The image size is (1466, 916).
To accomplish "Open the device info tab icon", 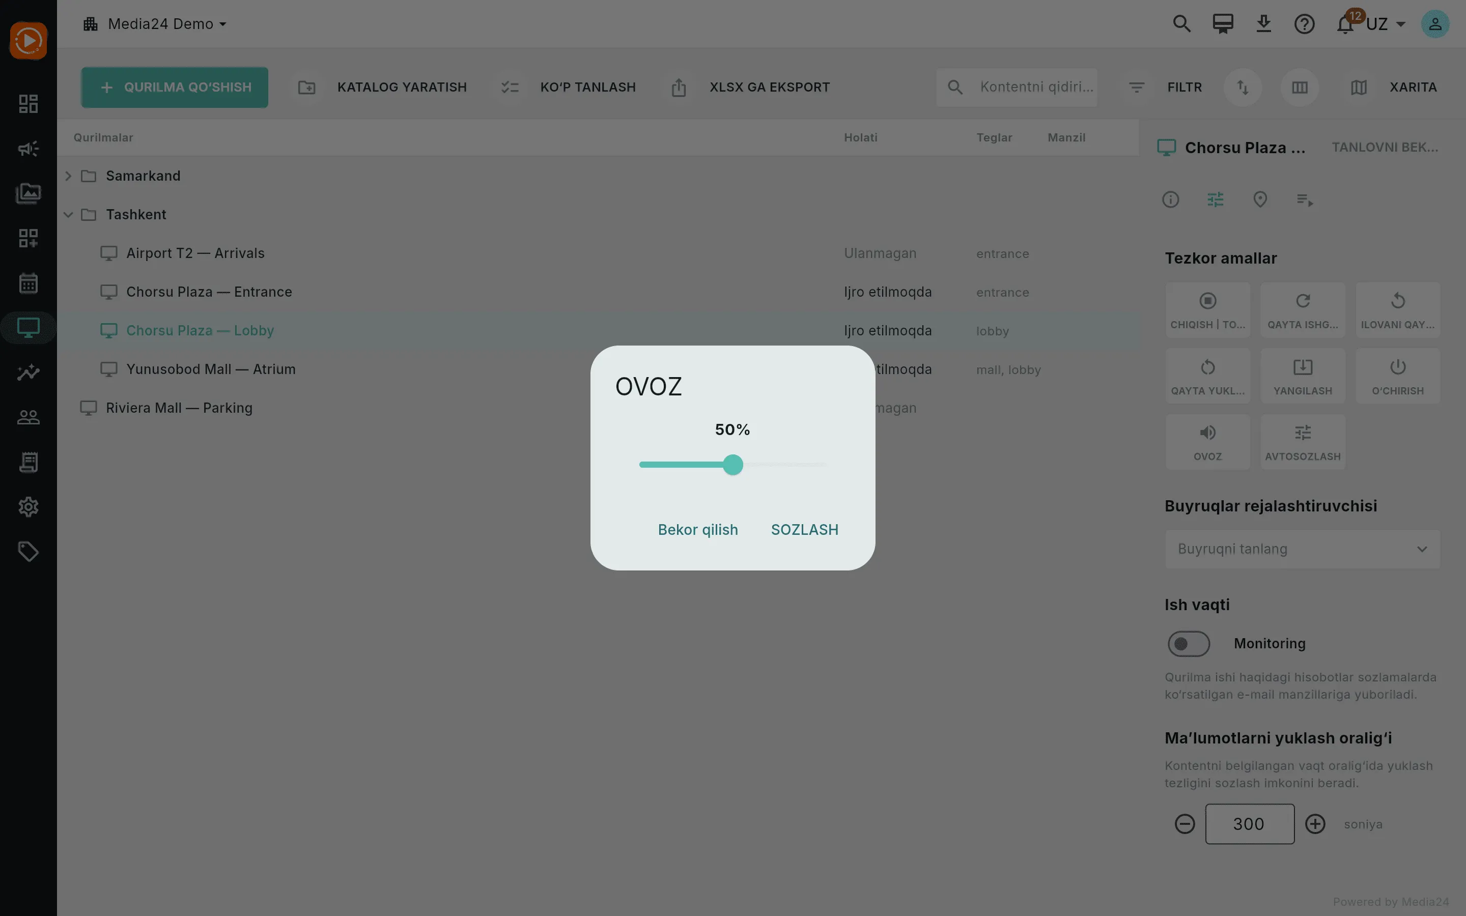I will 1170,199.
